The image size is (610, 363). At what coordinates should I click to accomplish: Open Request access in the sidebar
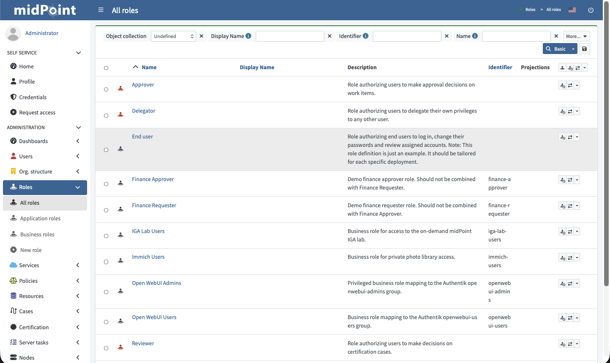coord(45,112)
